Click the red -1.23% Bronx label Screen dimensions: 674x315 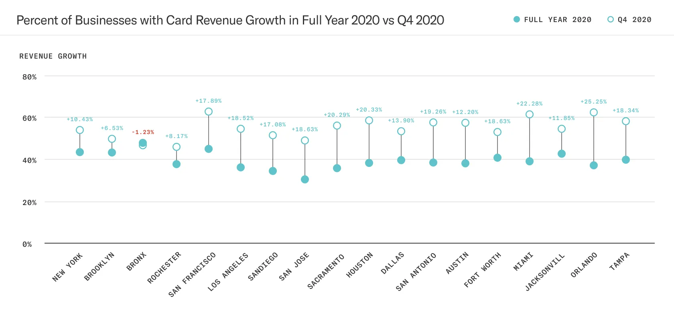[x=143, y=132]
